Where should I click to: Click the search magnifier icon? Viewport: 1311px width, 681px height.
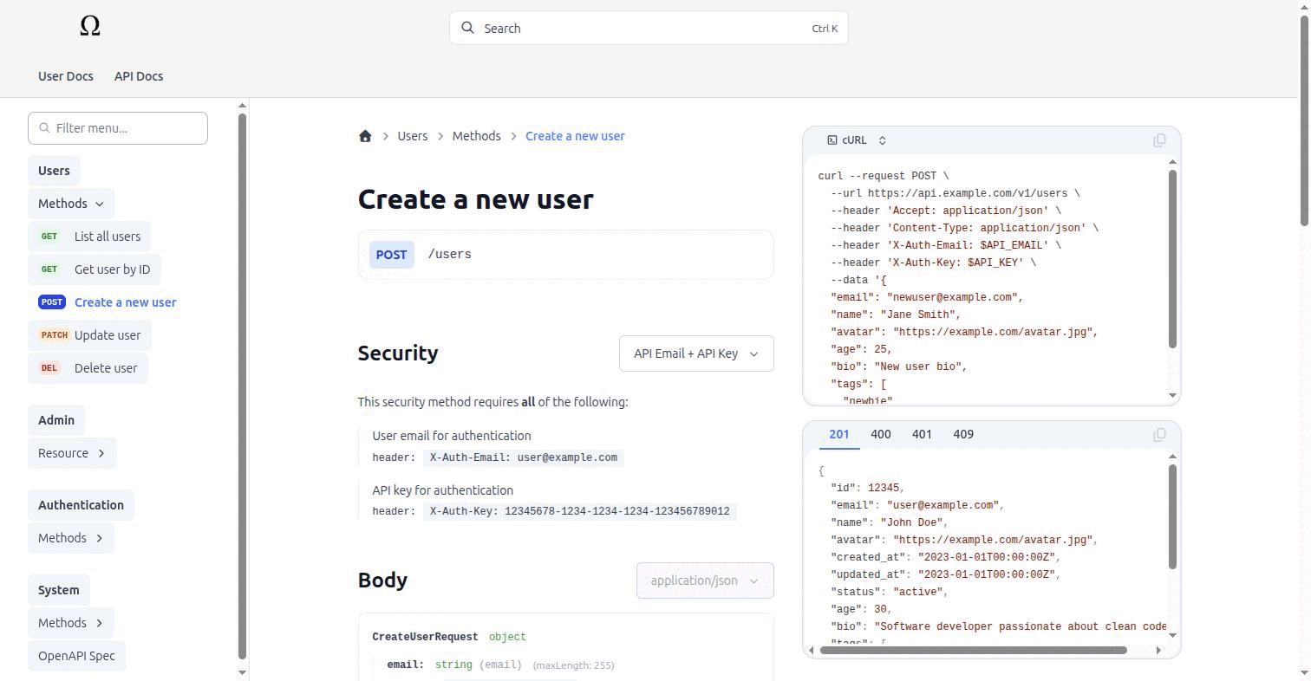[x=467, y=28]
